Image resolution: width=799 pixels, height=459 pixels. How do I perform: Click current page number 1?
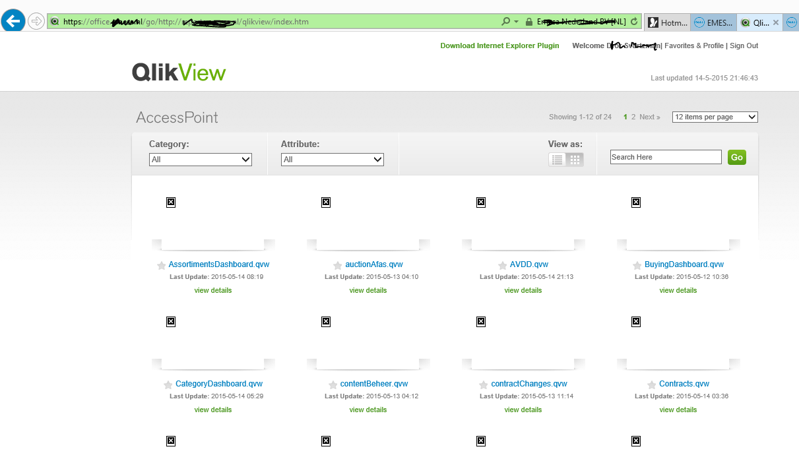[625, 117]
